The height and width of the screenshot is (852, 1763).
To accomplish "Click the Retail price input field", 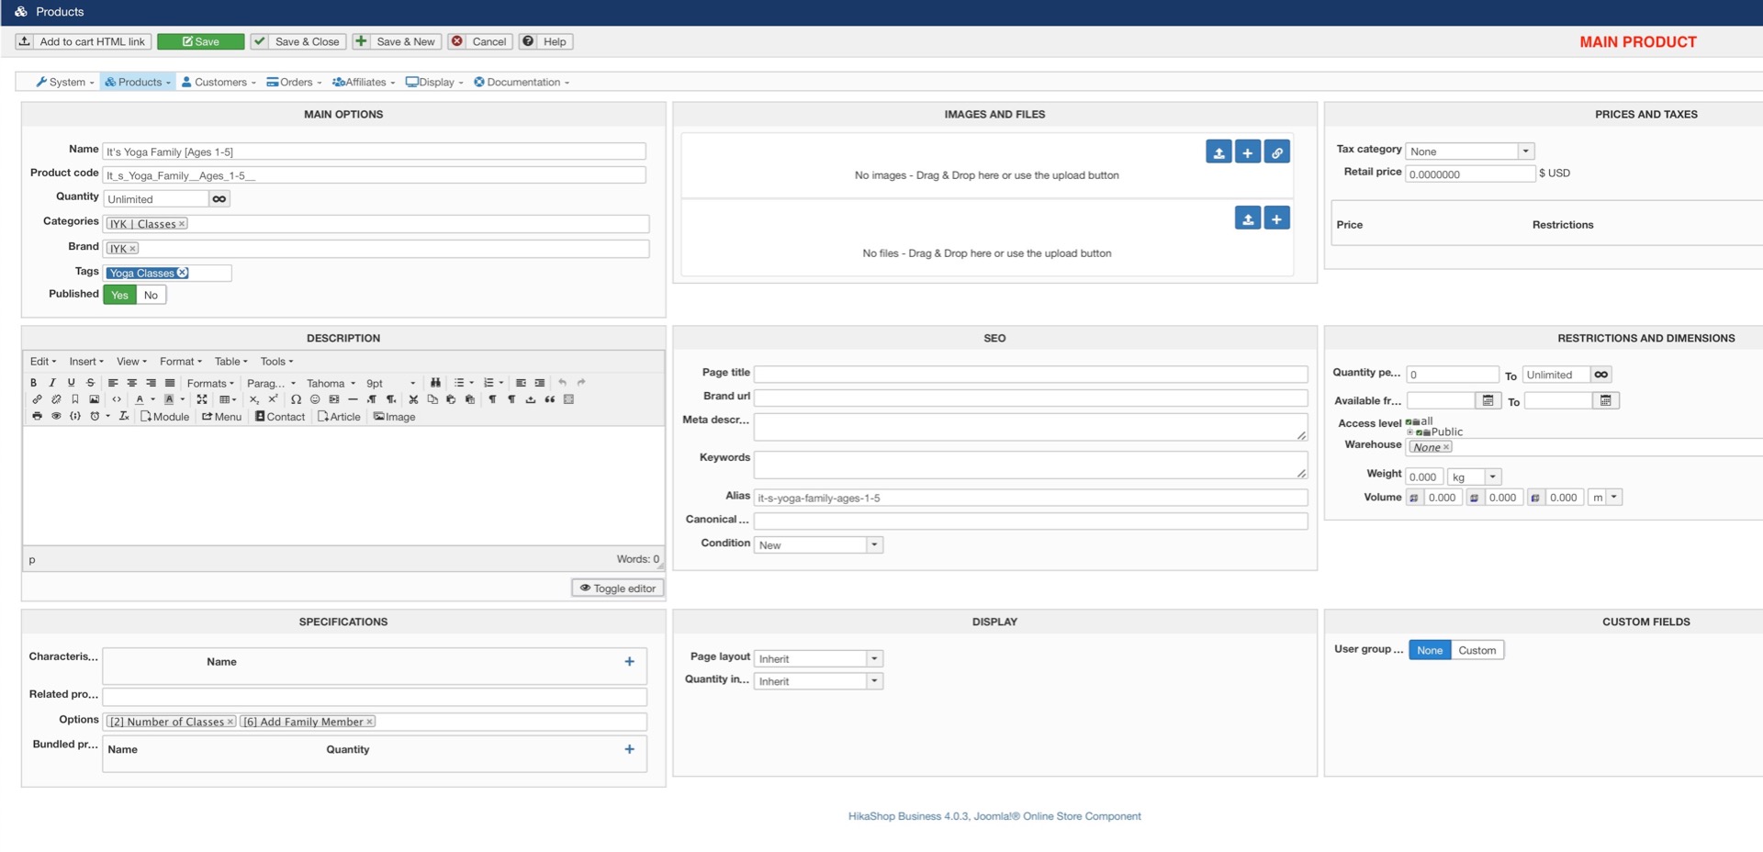I will [1468, 174].
